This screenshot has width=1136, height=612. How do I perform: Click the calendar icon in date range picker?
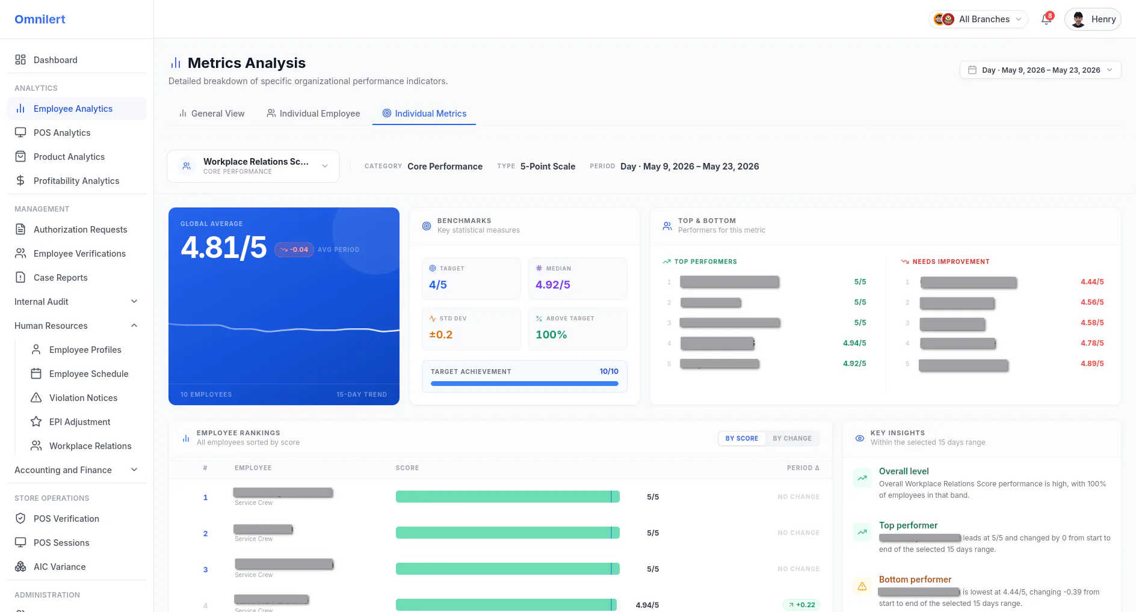(972, 70)
